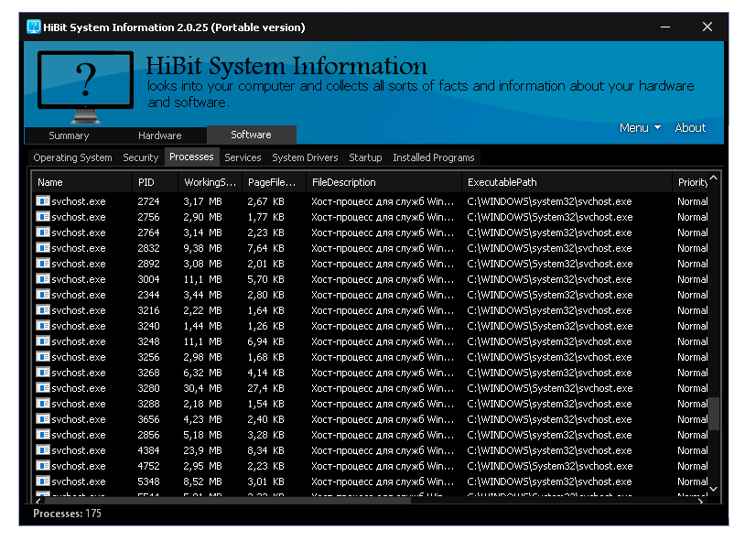Select working set value 9,38 MB
The image size is (745, 541).
pyautogui.click(x=203, y=248)
